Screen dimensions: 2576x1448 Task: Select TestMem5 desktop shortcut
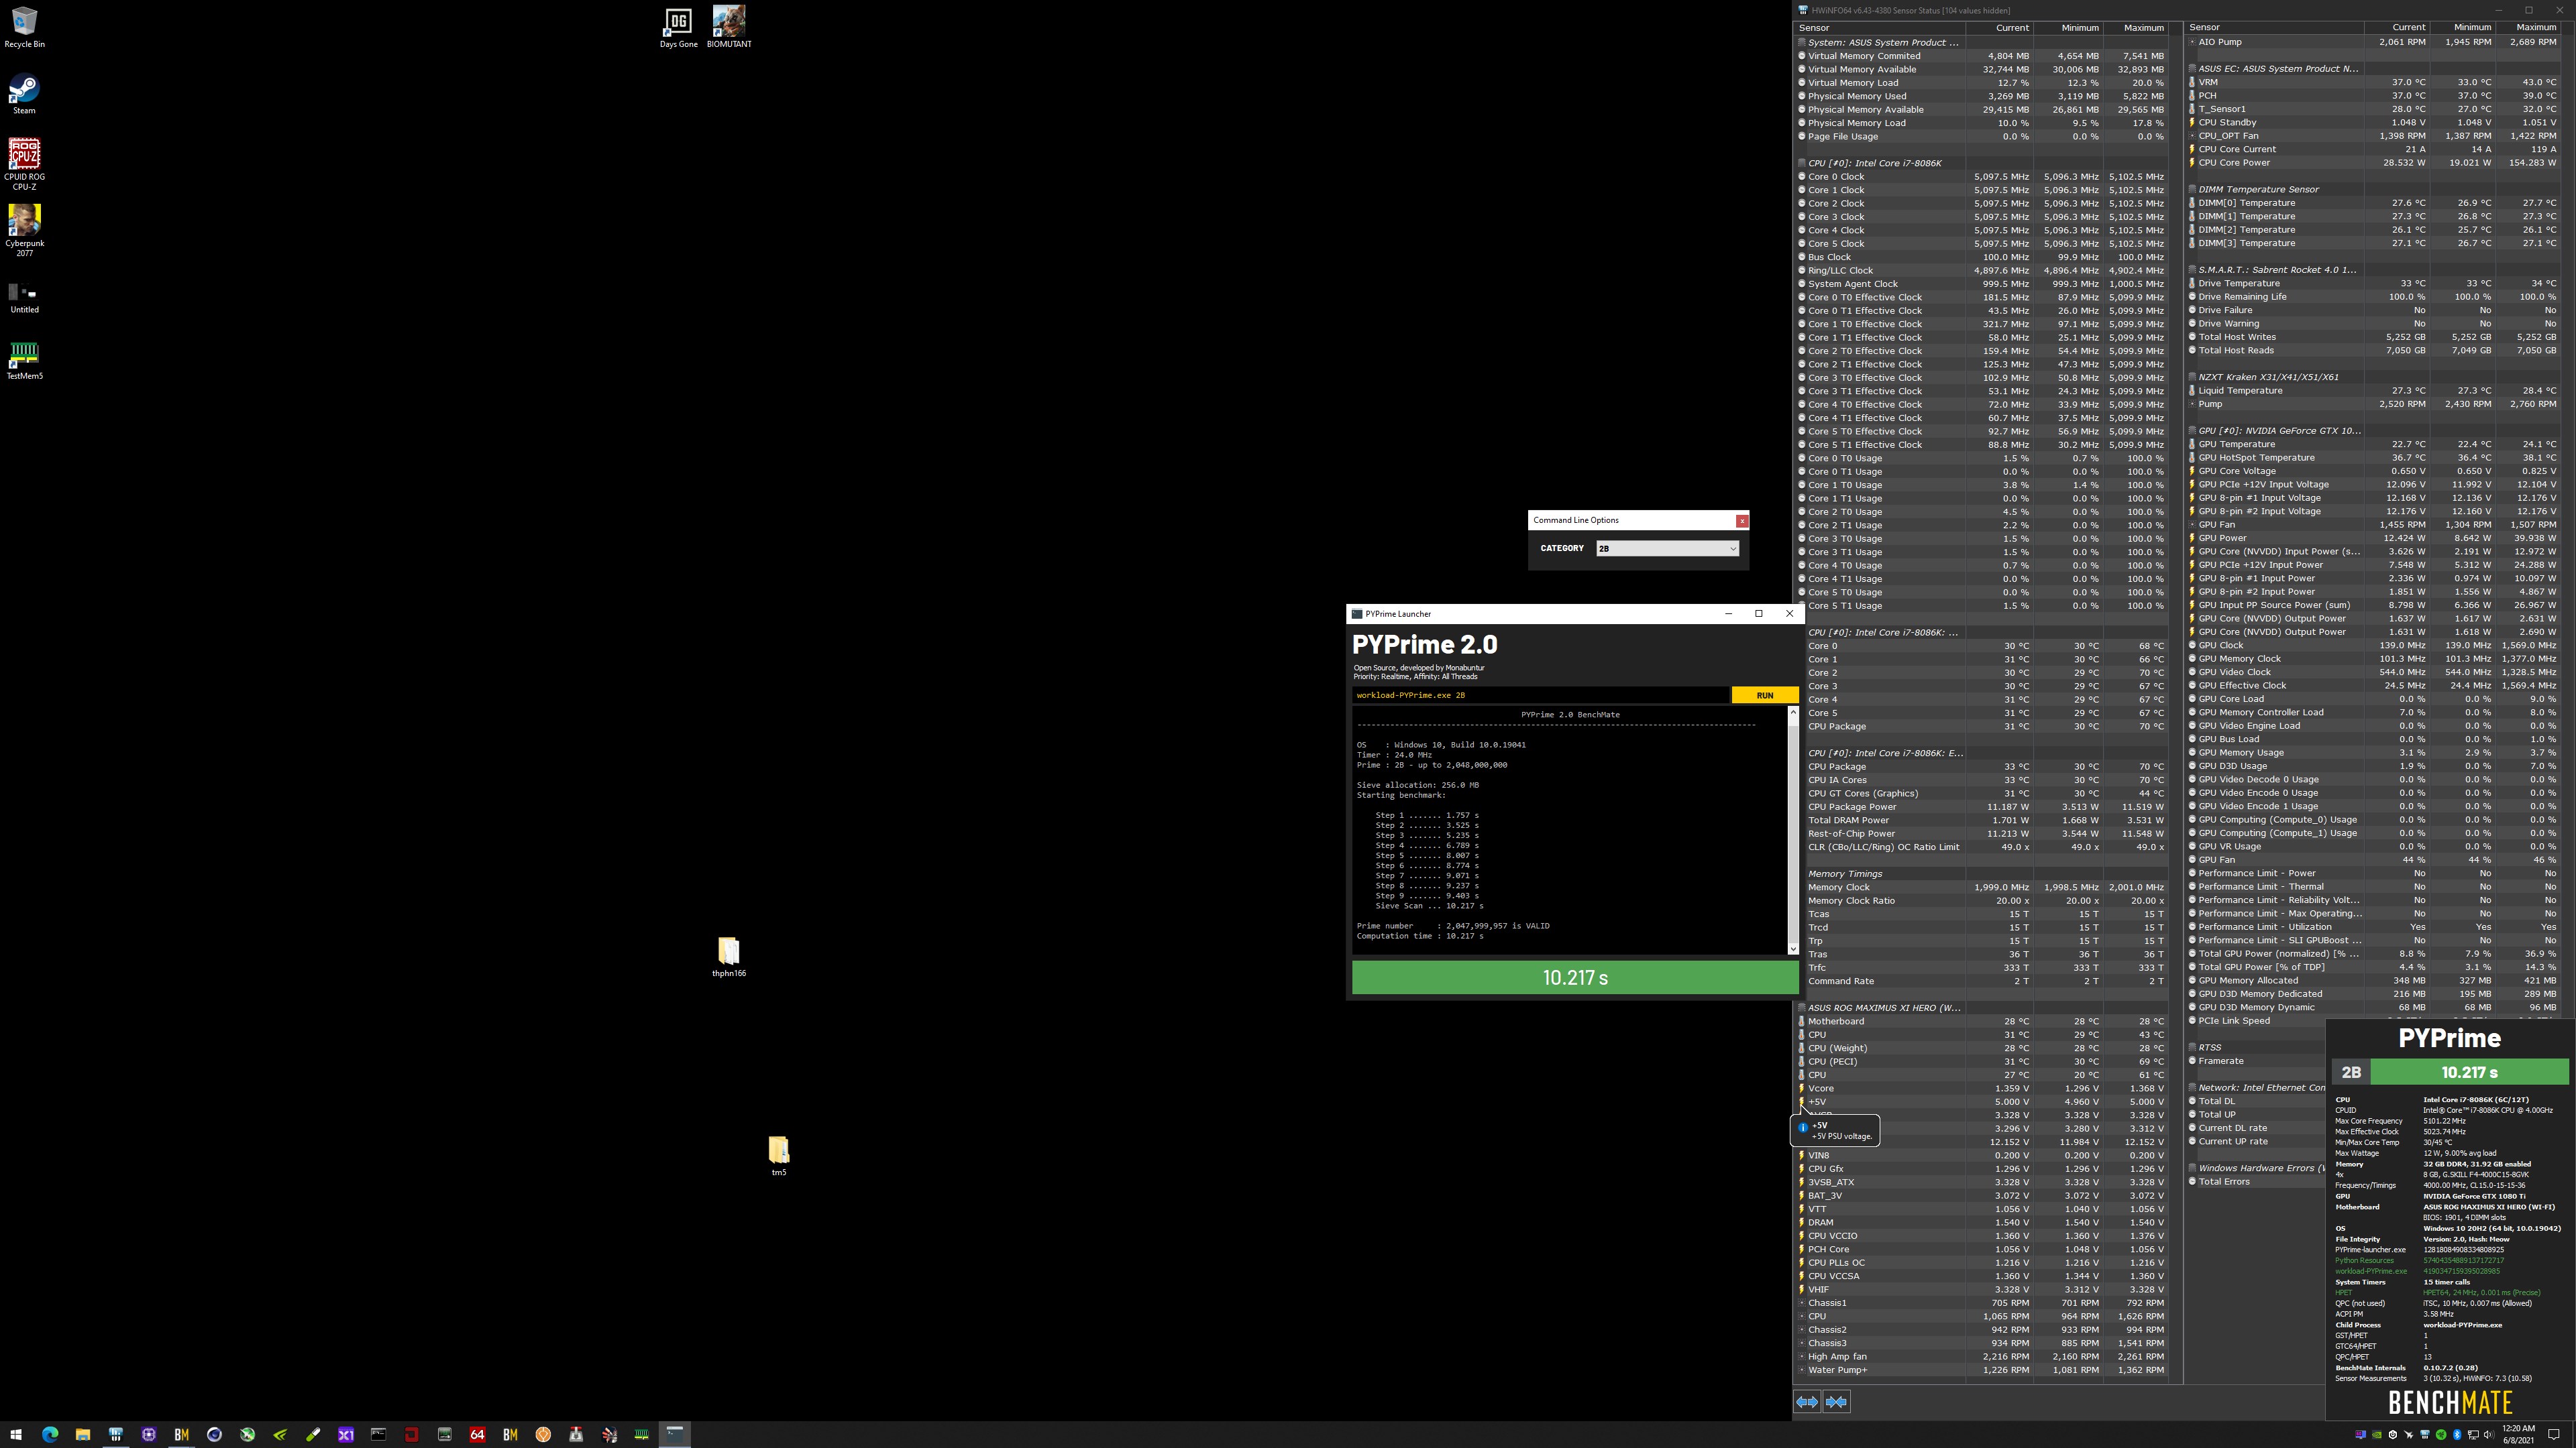pyautogui.click(x=24, y=360)
